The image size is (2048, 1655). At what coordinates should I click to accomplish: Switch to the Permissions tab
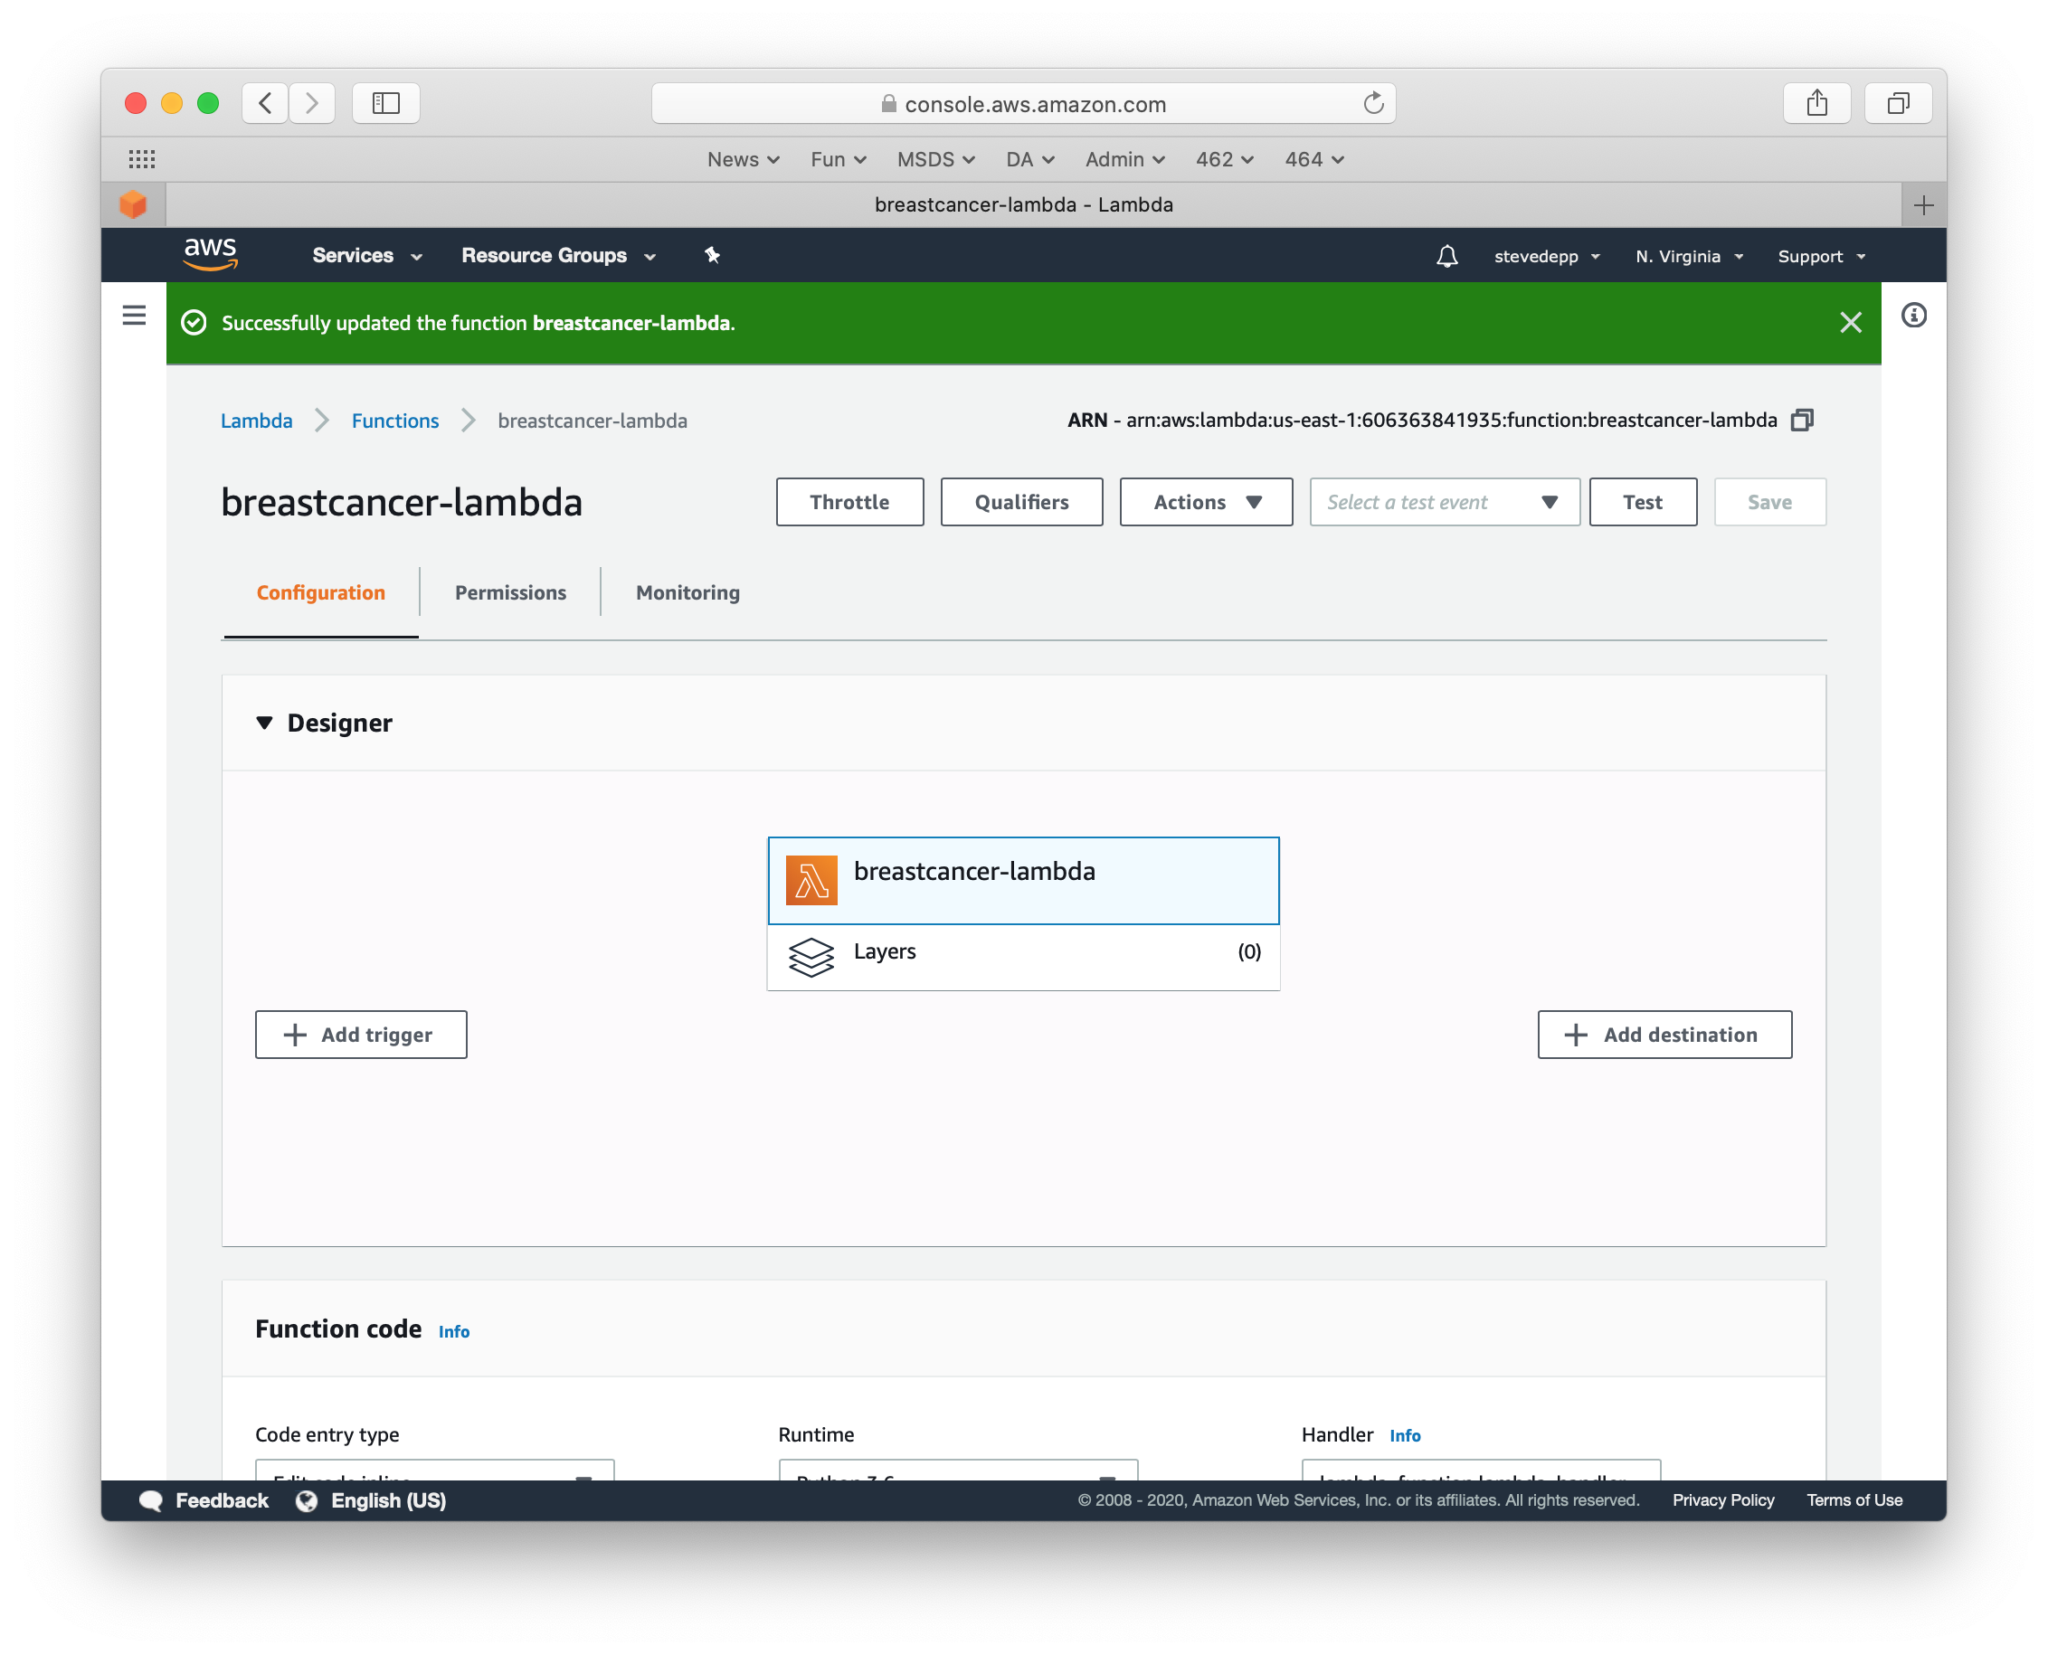[x=510, y=593]
